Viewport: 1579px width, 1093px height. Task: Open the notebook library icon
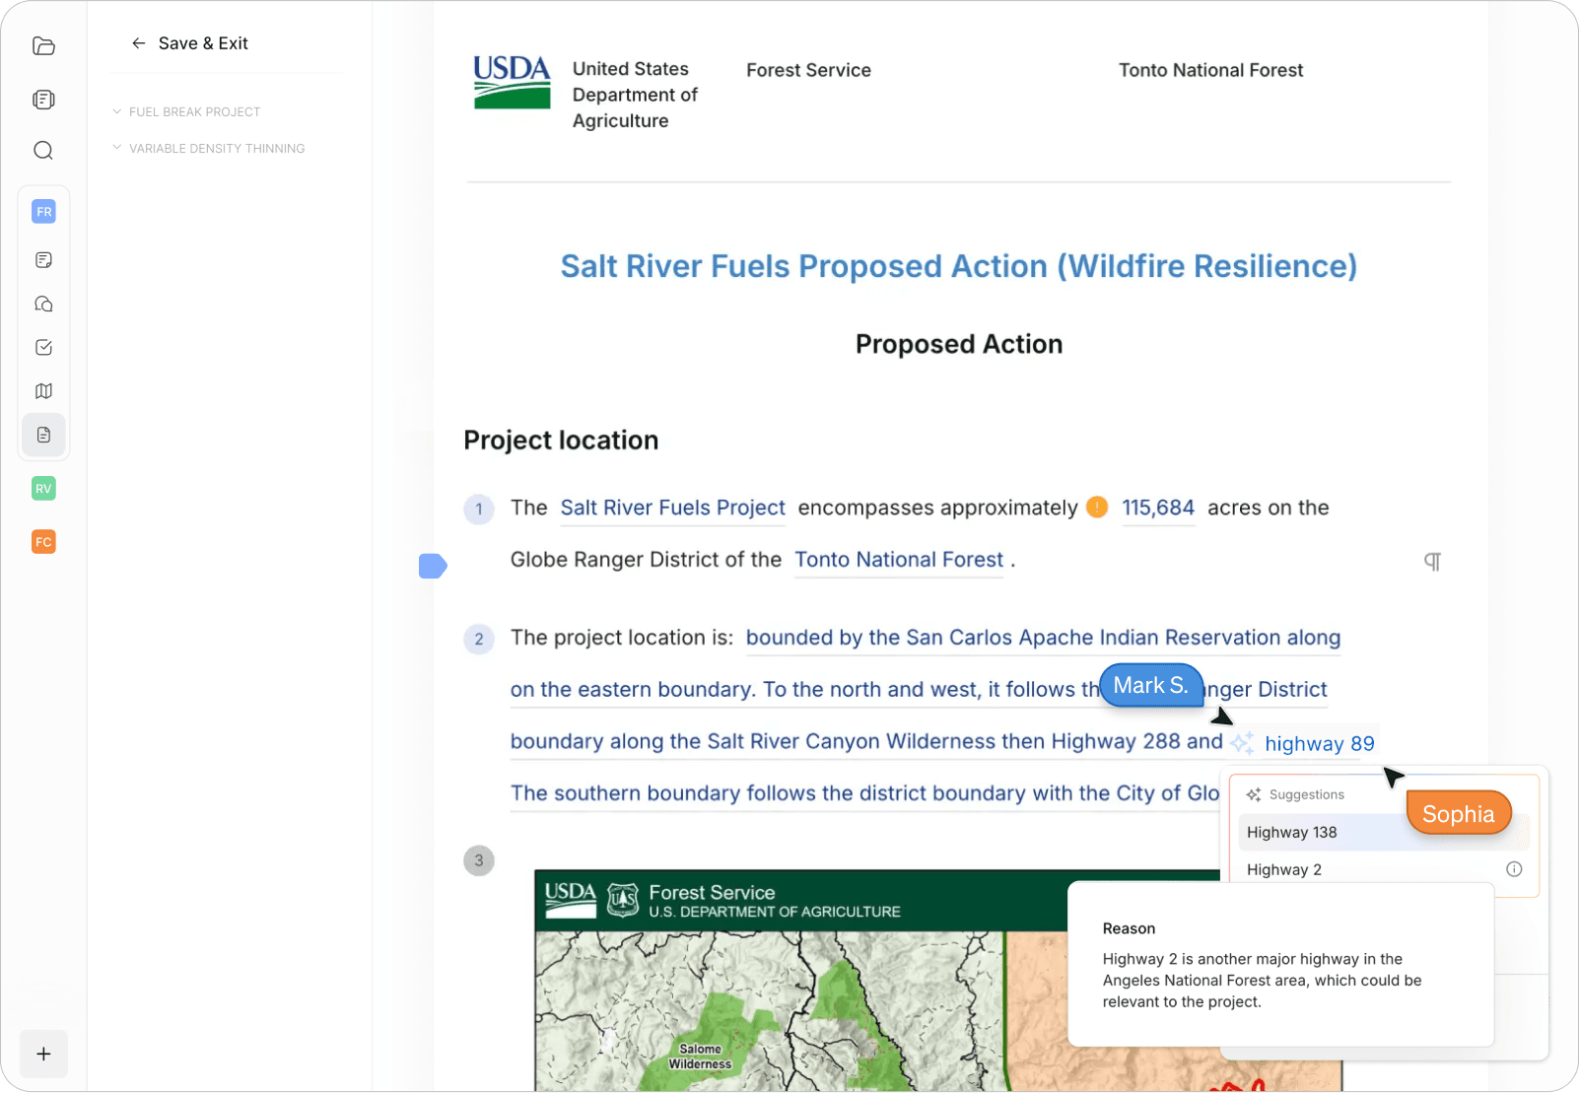[43, 99]
